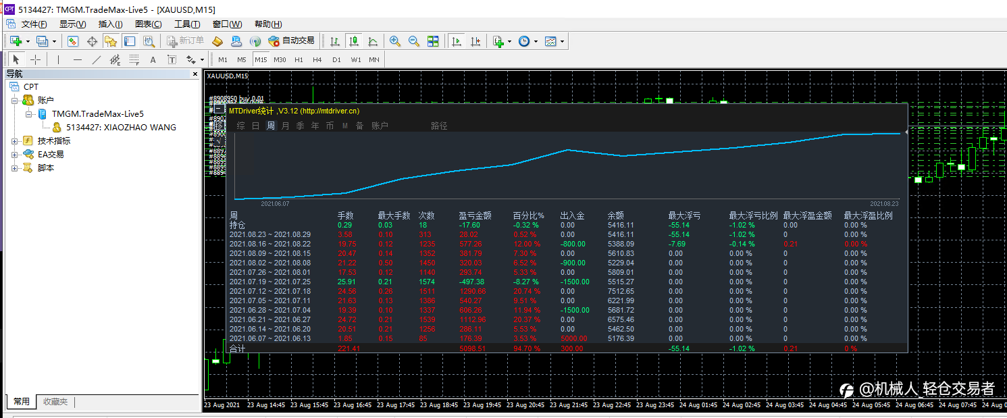Click the tile windows icon

[x=433, y=41]
